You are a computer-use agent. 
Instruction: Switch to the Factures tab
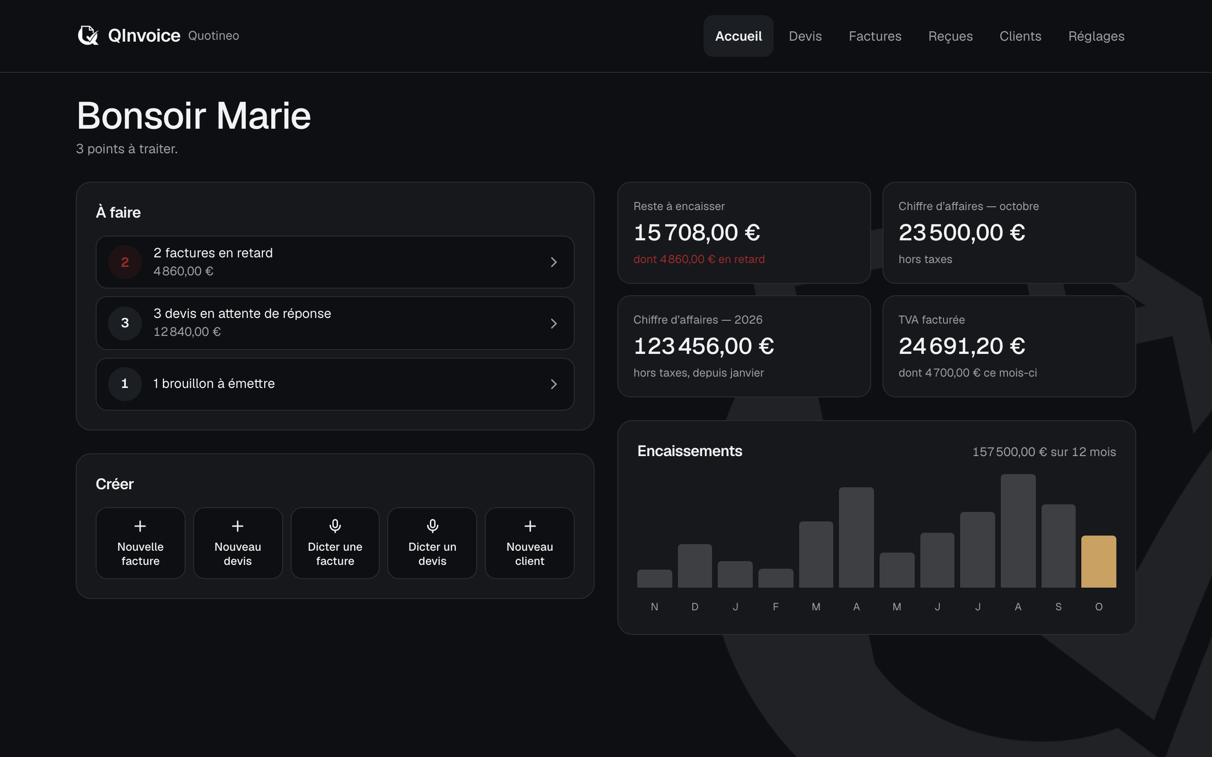point(875,36)
